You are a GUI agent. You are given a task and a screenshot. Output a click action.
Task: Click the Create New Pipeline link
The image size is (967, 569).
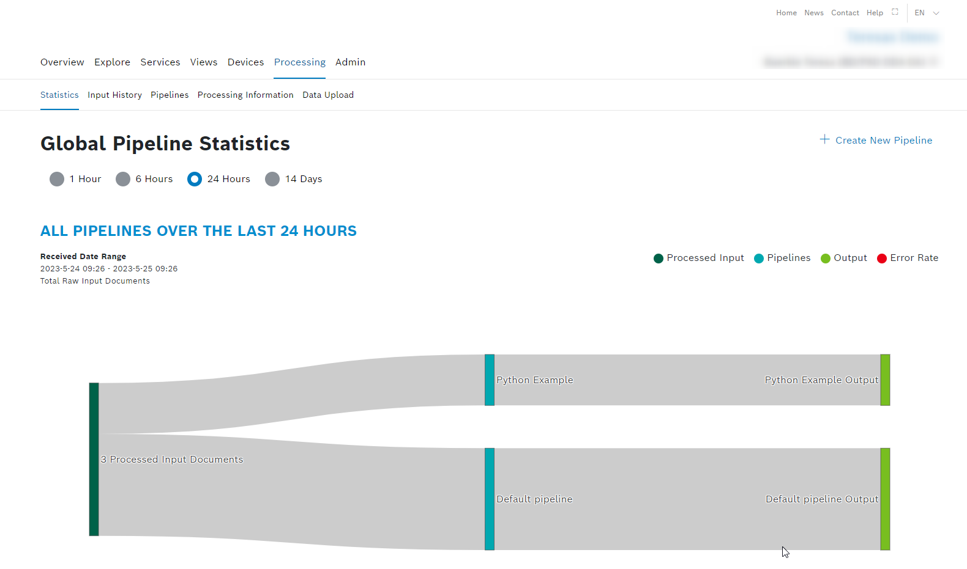pyautogui.click(x=883, y=141)
